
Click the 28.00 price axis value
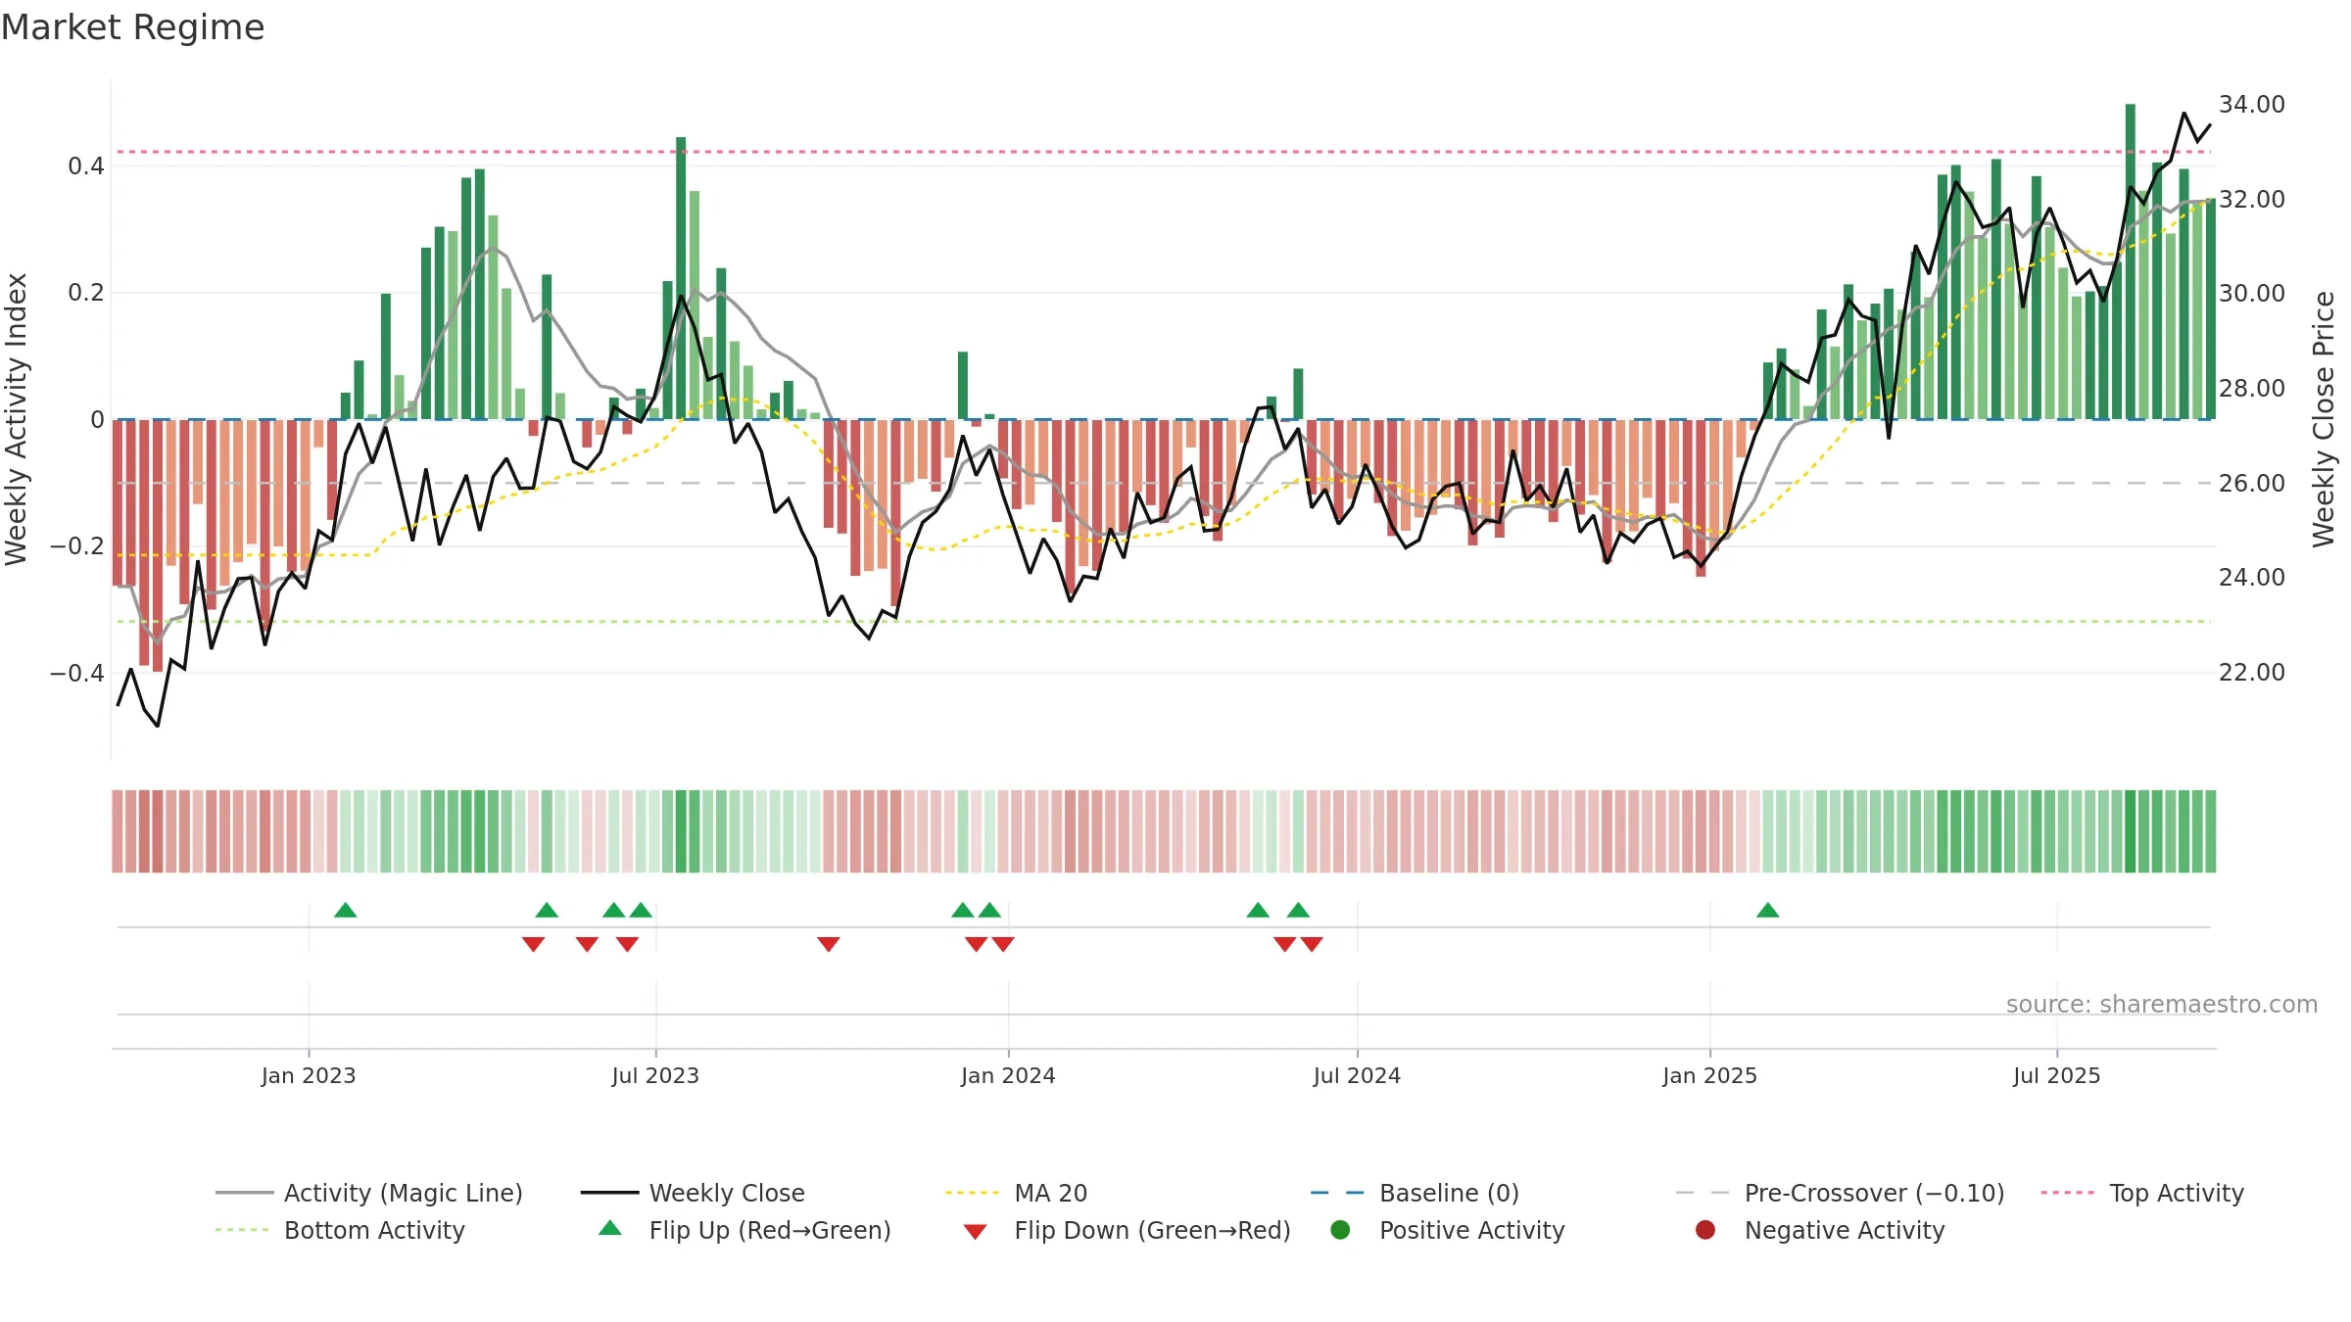pyautogui.click(x=2251, y=388)
